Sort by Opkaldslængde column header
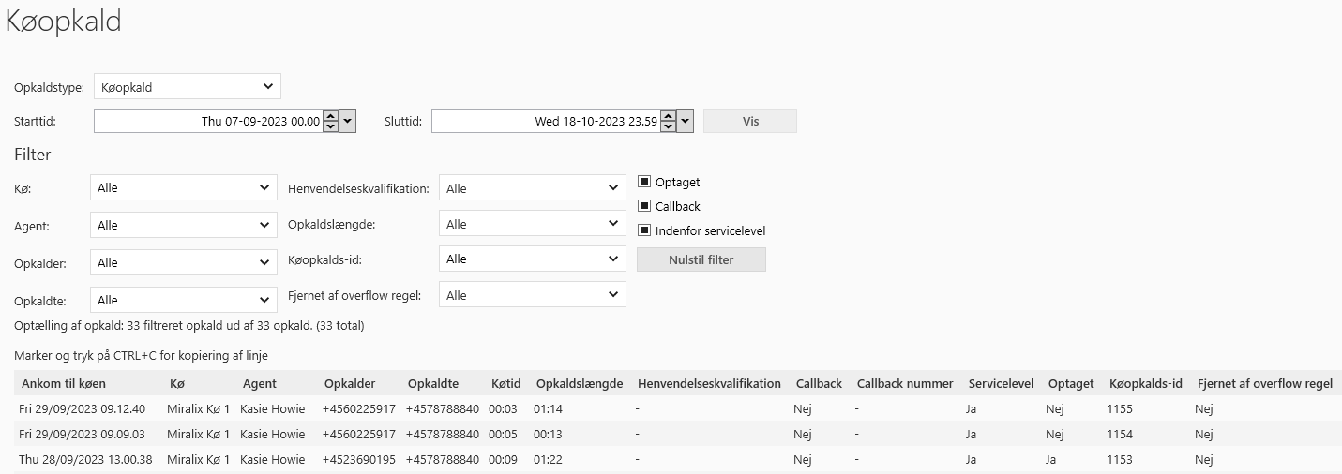The width and height of the screenshot is (1342, 474). tap(579, 383)
